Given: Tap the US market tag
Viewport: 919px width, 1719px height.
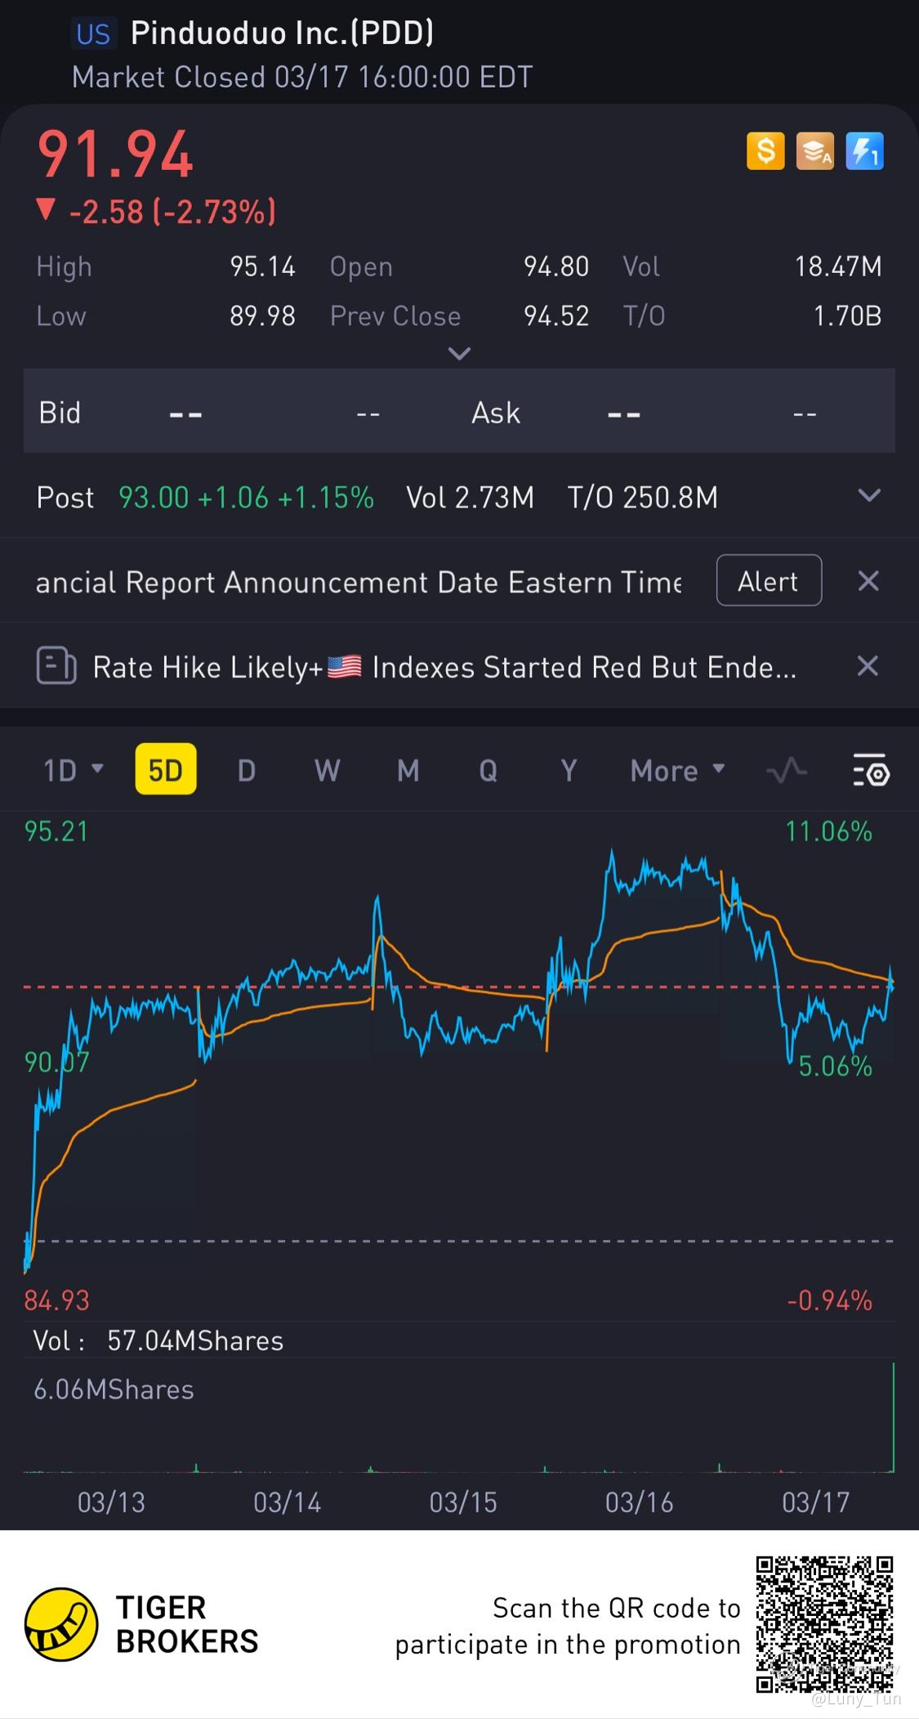Looking at the screenshot, I should click(93, 34).
